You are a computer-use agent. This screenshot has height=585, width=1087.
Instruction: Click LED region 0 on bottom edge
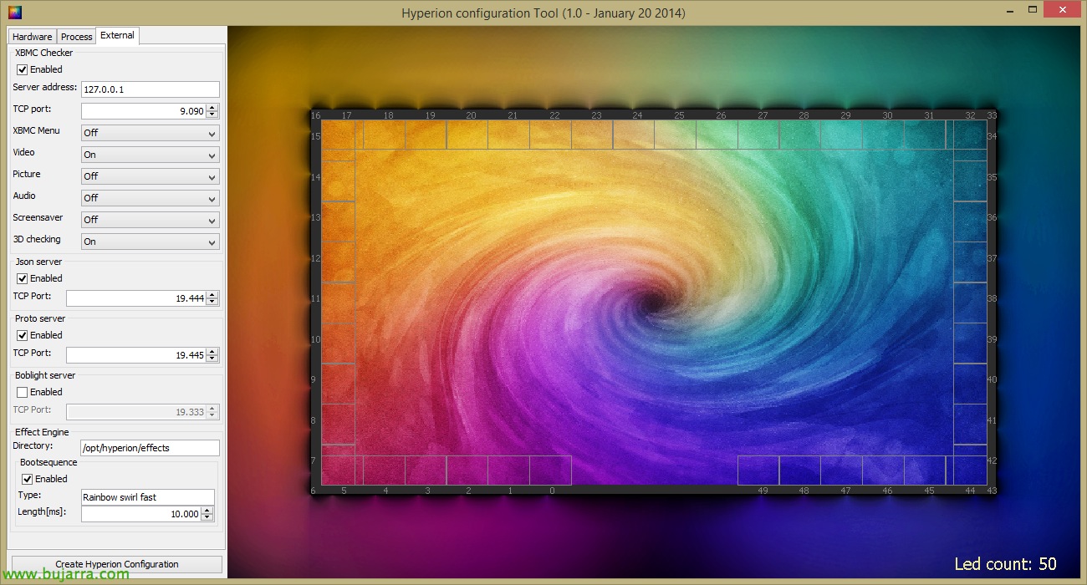551,471
